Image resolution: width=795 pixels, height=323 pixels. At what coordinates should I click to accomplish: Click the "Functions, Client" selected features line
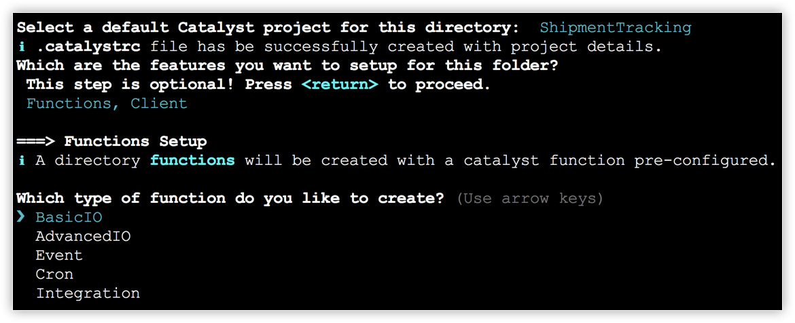tap(107, 104)
